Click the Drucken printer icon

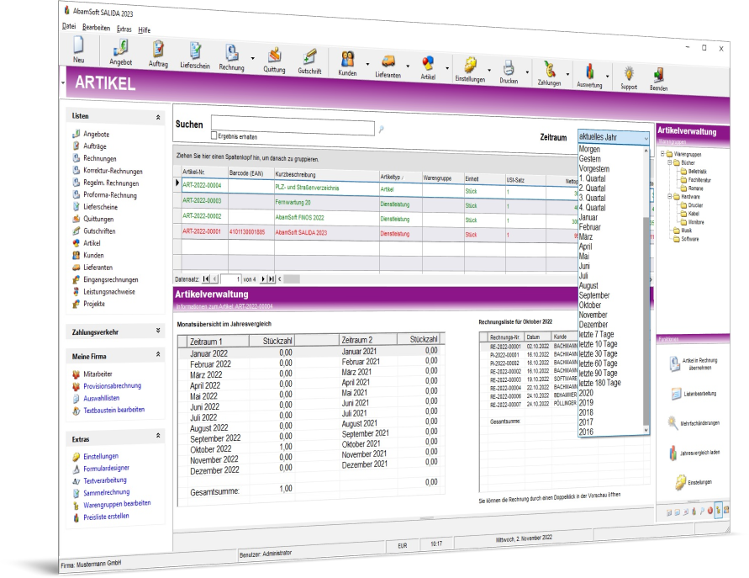click(509, 69)
